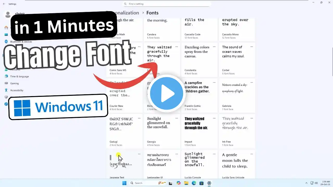The image size is (333, 187).
Task: Open the Gabriola font card
Action: tap(237, 96)
